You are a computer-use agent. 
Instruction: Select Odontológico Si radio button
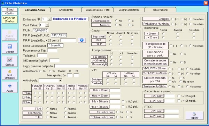129,21
